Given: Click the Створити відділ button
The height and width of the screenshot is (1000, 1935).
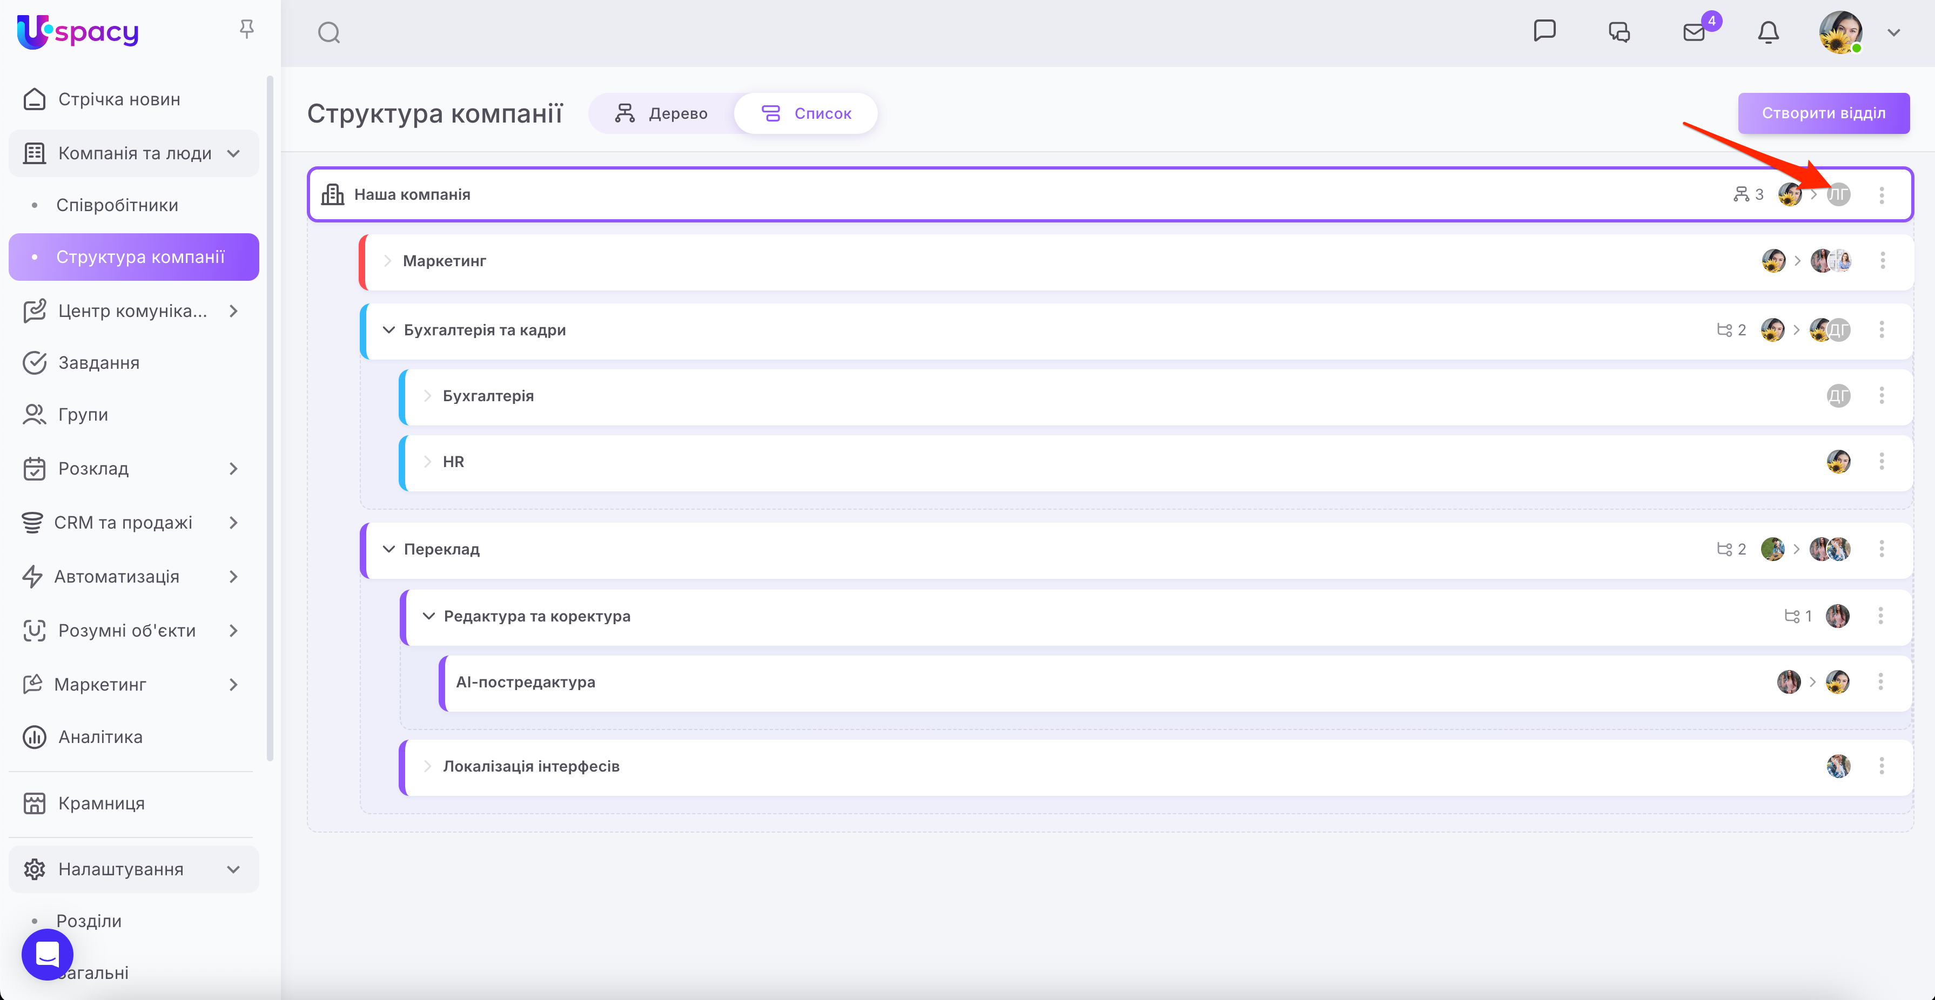Looking at the screenshot, I should (x=1823, y=113).
